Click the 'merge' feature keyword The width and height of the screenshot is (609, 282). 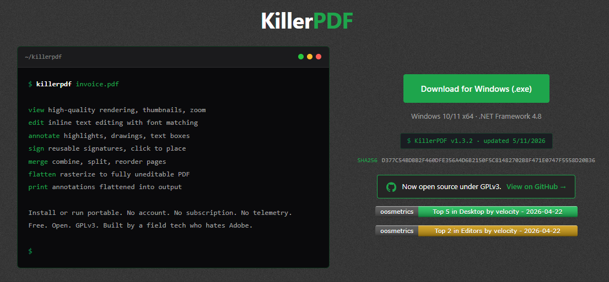tap(38, 162)
